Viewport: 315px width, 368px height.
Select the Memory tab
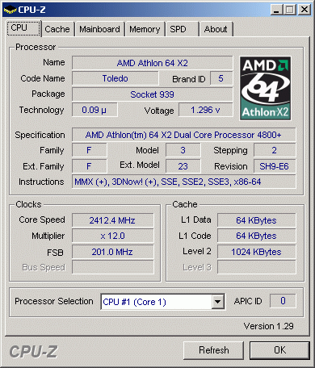[x=145, y=29]
